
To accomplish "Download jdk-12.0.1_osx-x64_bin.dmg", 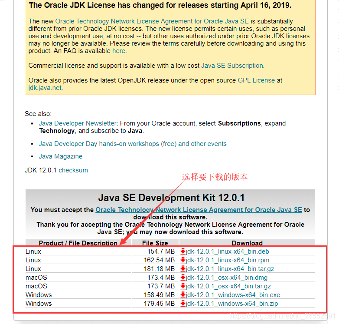I will tap(227, 278).
